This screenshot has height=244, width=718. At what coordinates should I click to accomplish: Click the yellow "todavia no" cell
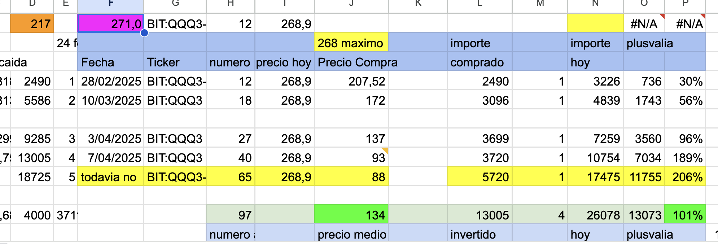pos(111,177)
